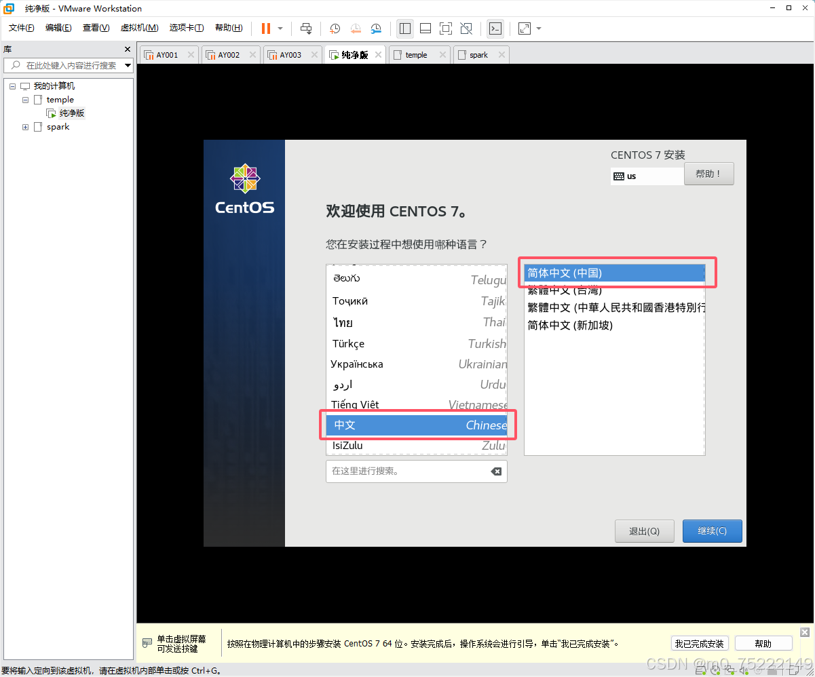
Task: Click the 继续(C) button
Action: click(712, 531)
